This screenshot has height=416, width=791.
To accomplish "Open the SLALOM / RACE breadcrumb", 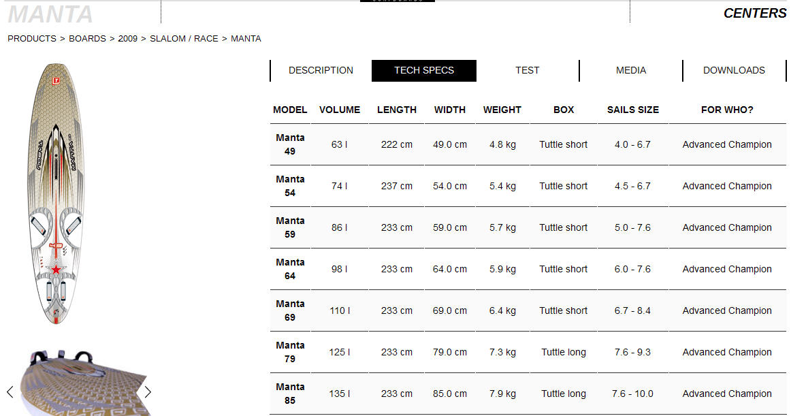I will [184, 39].
